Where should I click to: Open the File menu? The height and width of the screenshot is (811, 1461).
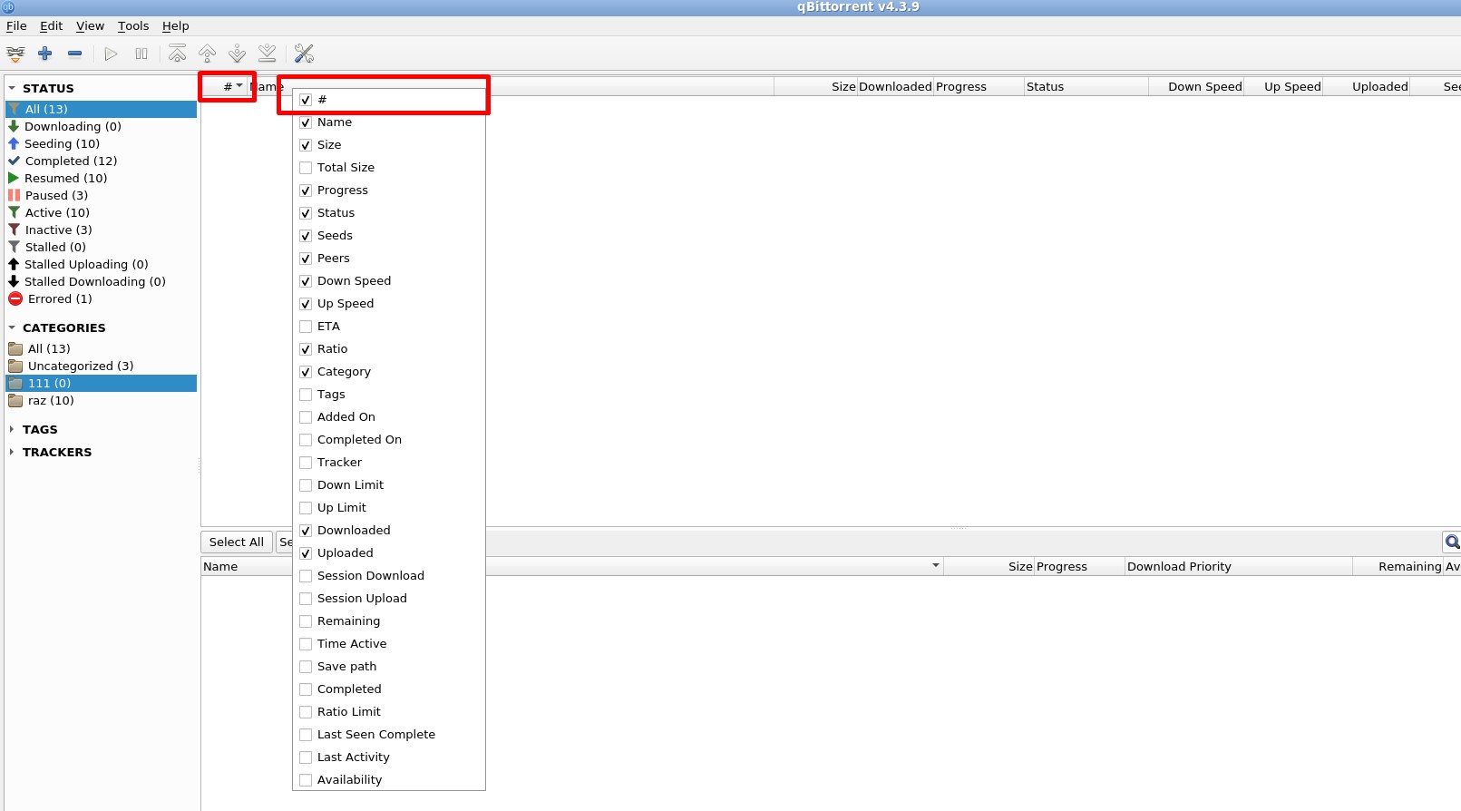(16, 25)
